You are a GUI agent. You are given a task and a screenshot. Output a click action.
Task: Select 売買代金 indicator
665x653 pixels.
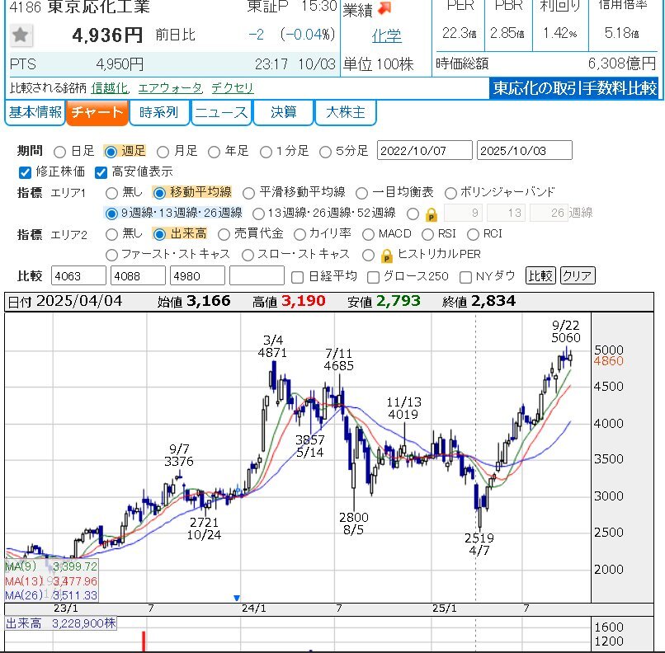(224, 234)
